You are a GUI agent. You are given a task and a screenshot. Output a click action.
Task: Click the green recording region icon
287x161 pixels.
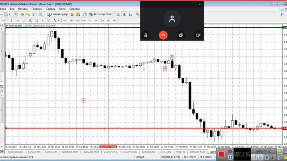(x=280, y=151)
